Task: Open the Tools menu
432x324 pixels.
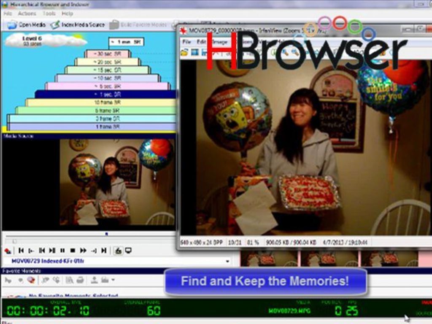Action: pos(49,13)
